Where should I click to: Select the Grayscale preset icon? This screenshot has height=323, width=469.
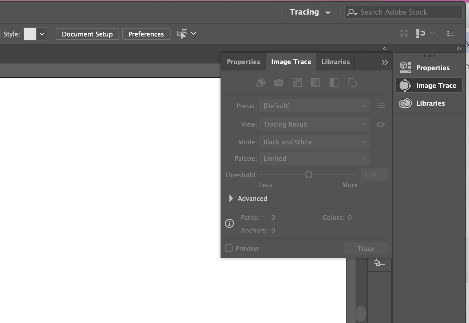point(316,83)
